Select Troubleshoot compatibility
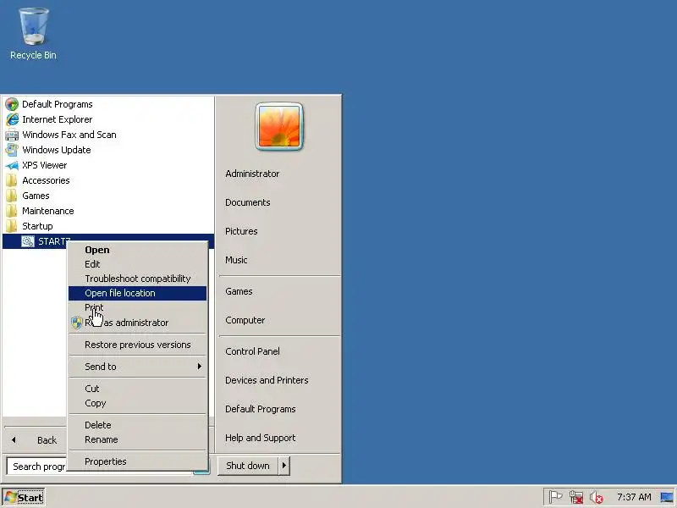 click(137, 279)
